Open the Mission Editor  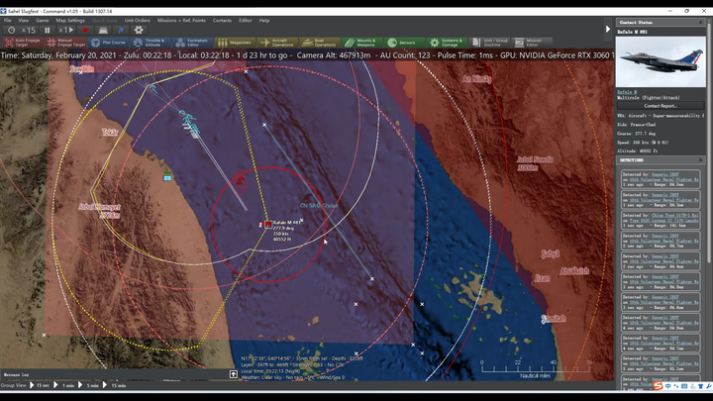point(532,43)
